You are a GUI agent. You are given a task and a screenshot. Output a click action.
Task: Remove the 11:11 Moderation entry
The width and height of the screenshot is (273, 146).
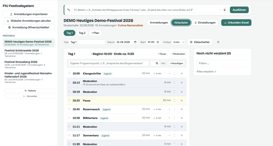point(182,127)
